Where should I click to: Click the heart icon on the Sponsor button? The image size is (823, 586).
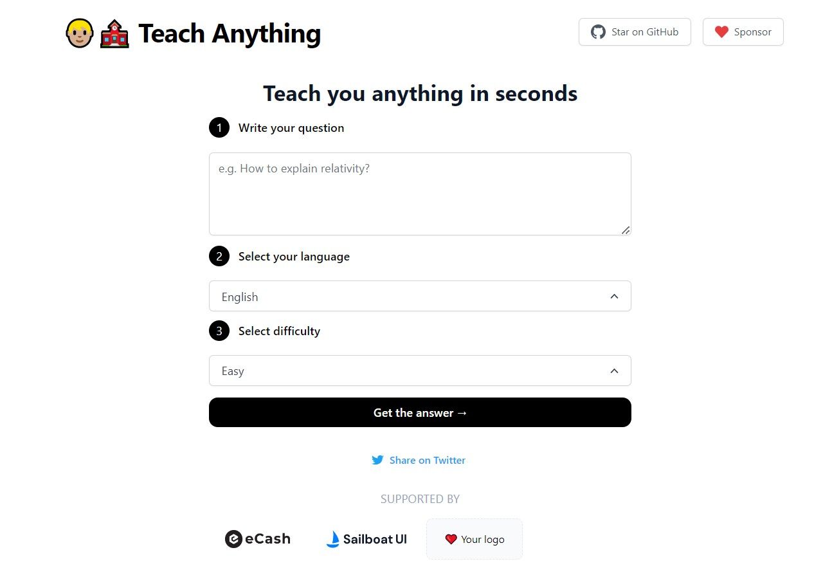tap(721, 32)
